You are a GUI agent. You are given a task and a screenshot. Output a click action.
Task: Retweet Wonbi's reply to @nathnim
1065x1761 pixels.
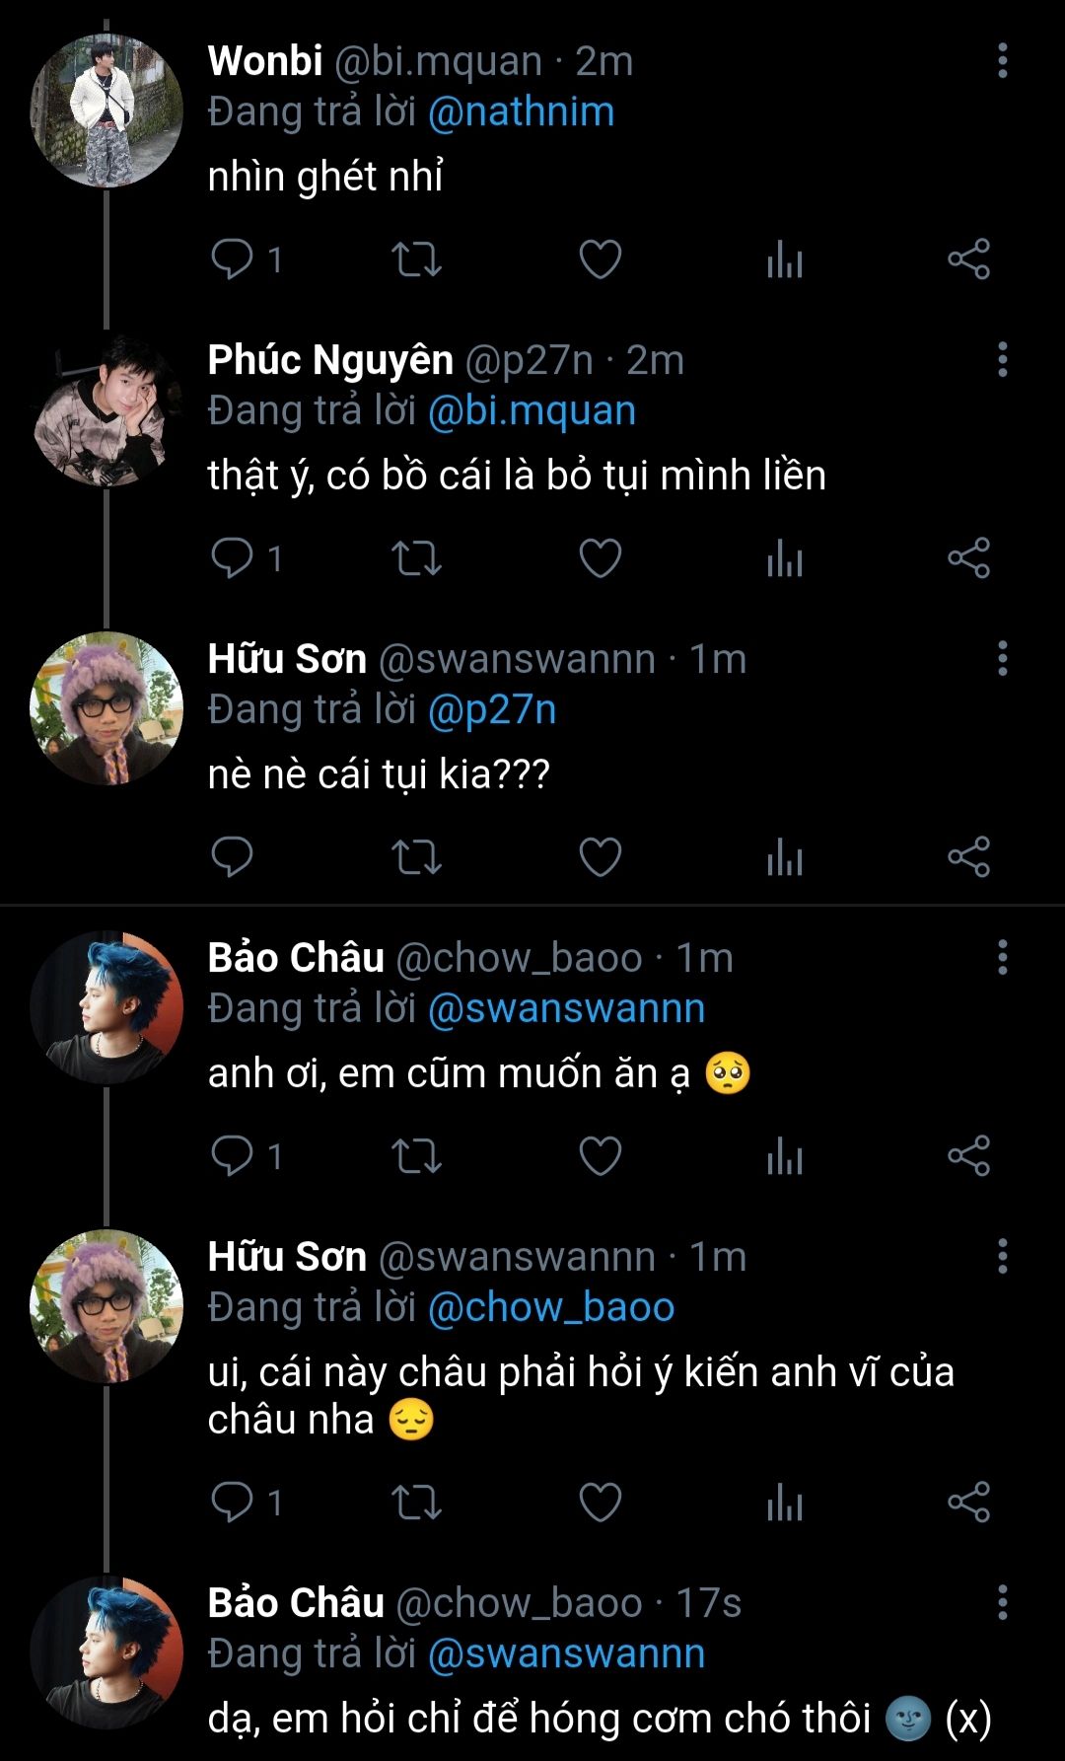(x=416, y=259)
